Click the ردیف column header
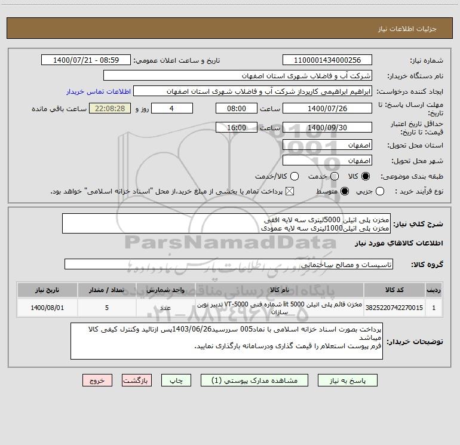Screen dimensions: 460x445 pos(434,290)
